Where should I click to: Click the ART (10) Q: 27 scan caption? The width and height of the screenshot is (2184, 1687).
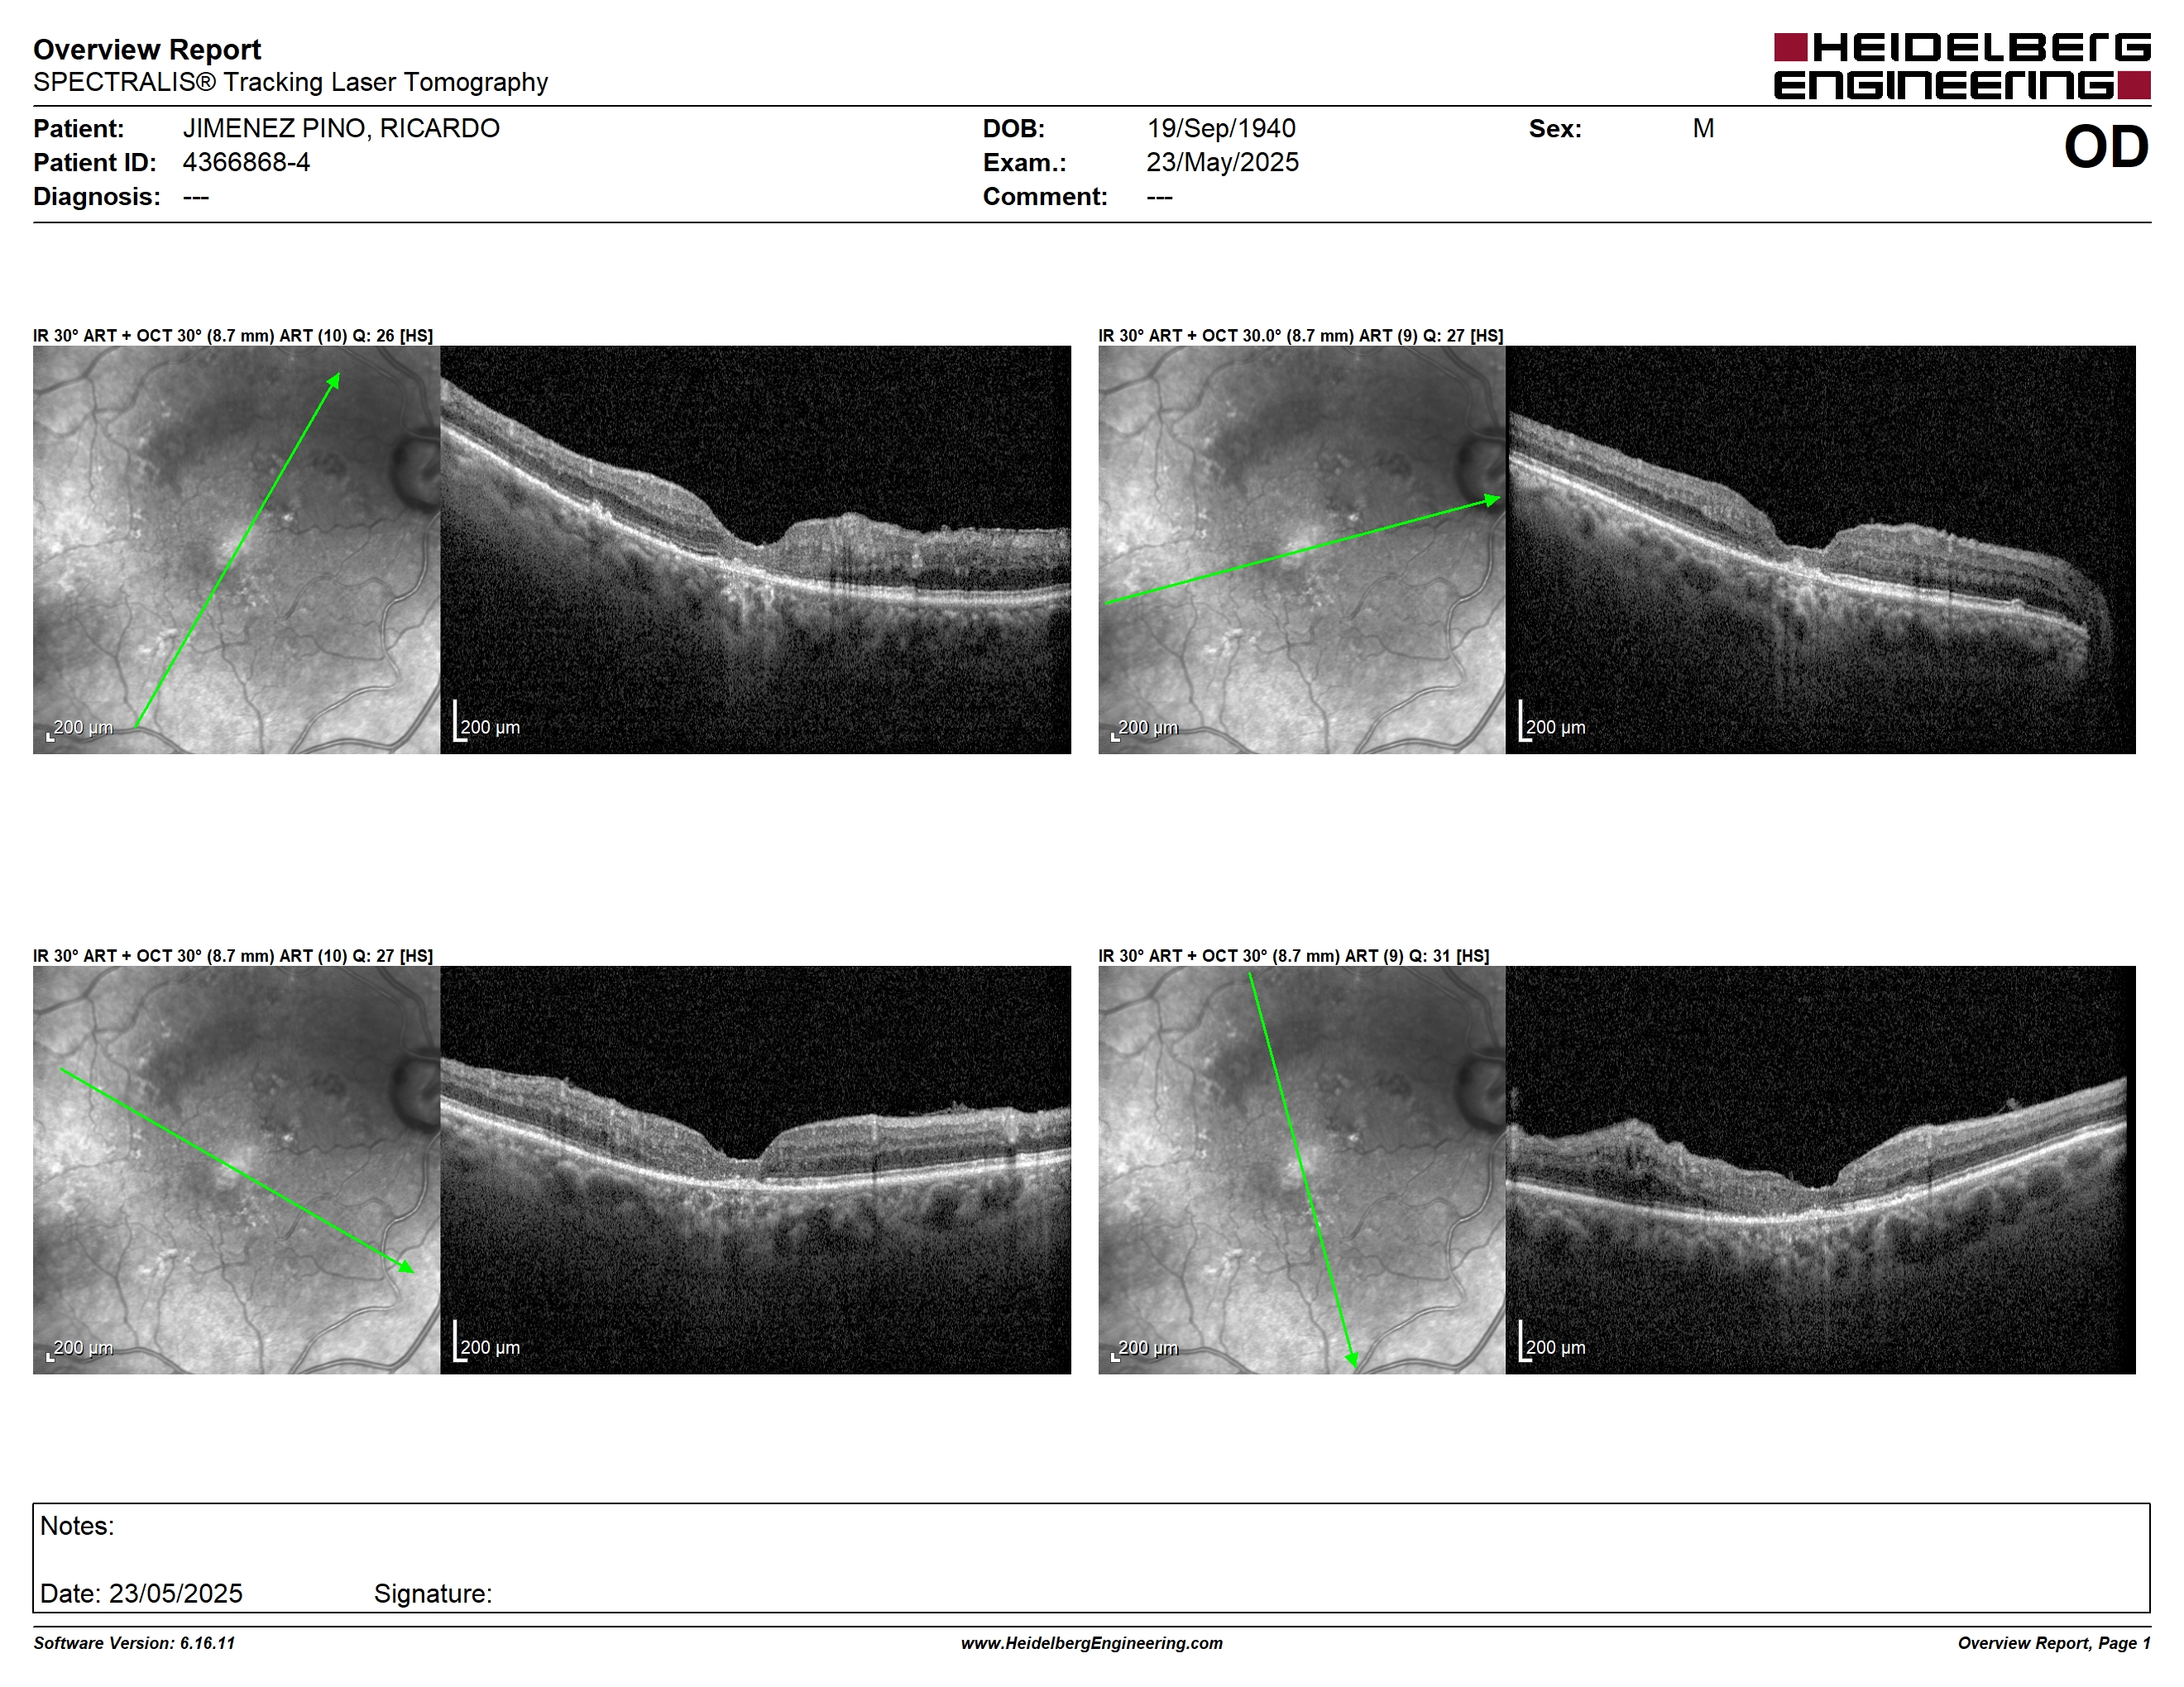click(233, 955)
